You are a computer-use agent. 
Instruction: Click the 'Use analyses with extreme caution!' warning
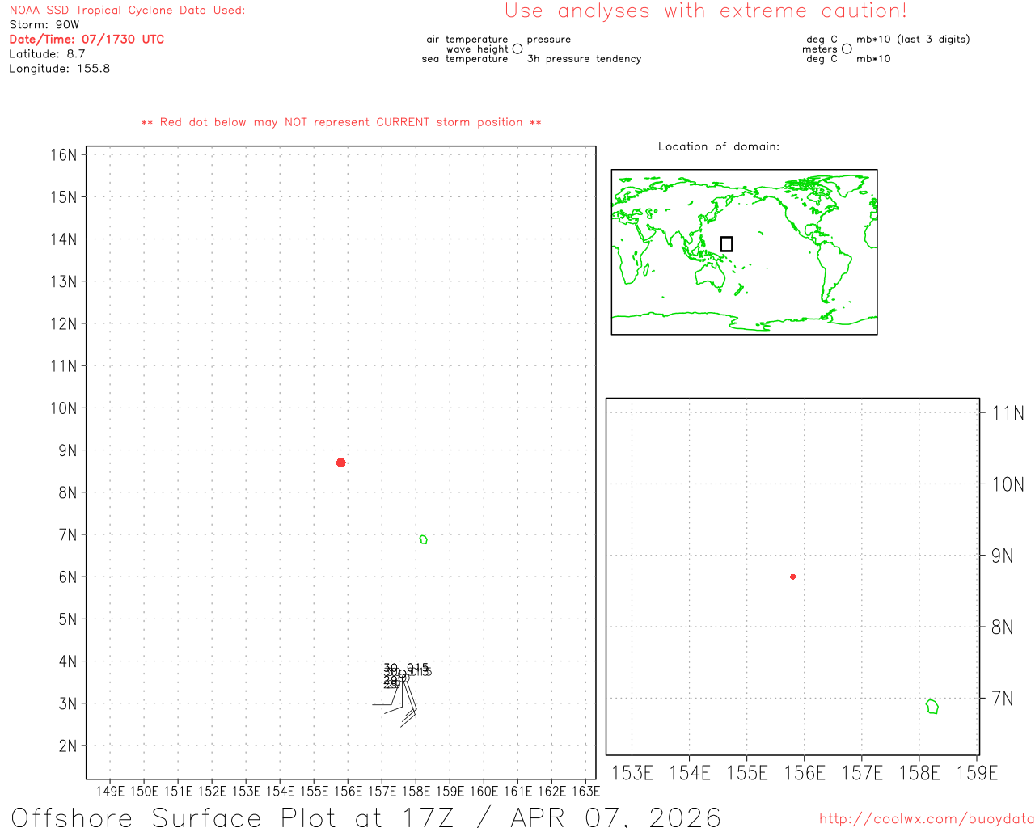tap(706, 11)
